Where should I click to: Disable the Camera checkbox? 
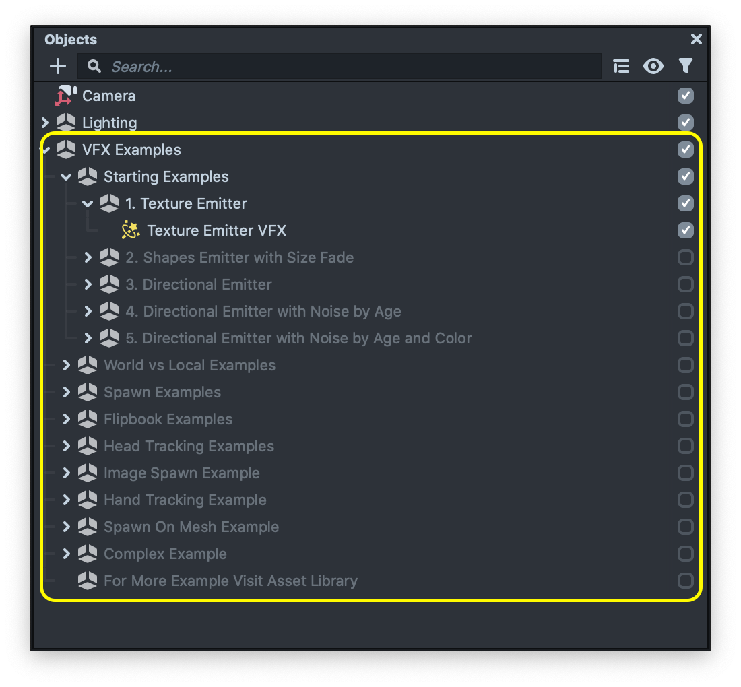[685, 96]
